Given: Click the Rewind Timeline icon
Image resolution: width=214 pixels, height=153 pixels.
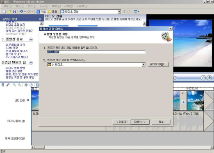Looking at the screenshot, I should [x=26, y=85].
